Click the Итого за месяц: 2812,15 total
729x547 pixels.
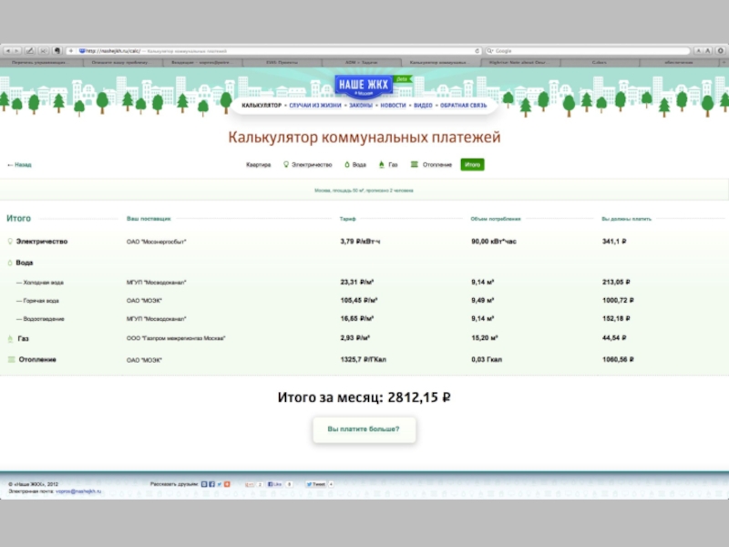click(364, 397)
